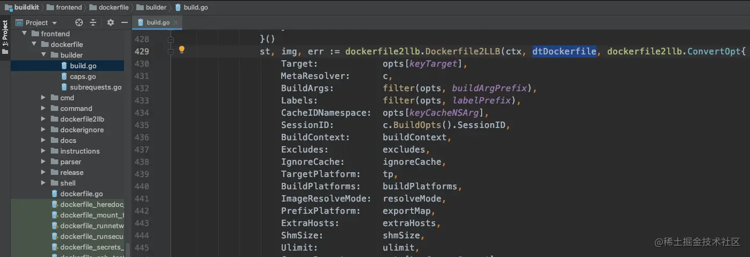
Task: Open caps.go in the project tree
Action: [x=82, y=76]
